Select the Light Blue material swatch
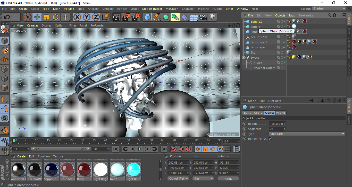This screenshot has width=352, height=187. [x=133, y=170]
